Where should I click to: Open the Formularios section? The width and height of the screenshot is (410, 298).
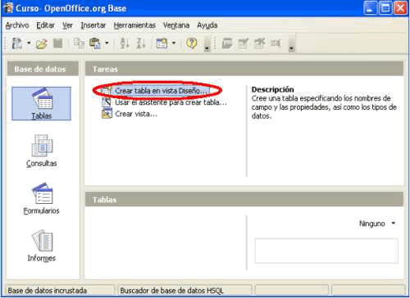[x=42, y=198]
